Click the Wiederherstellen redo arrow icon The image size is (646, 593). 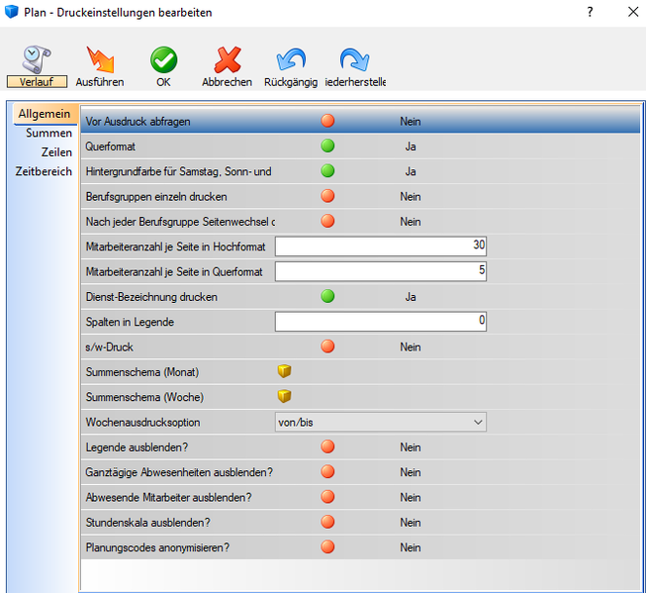point(354,59)
